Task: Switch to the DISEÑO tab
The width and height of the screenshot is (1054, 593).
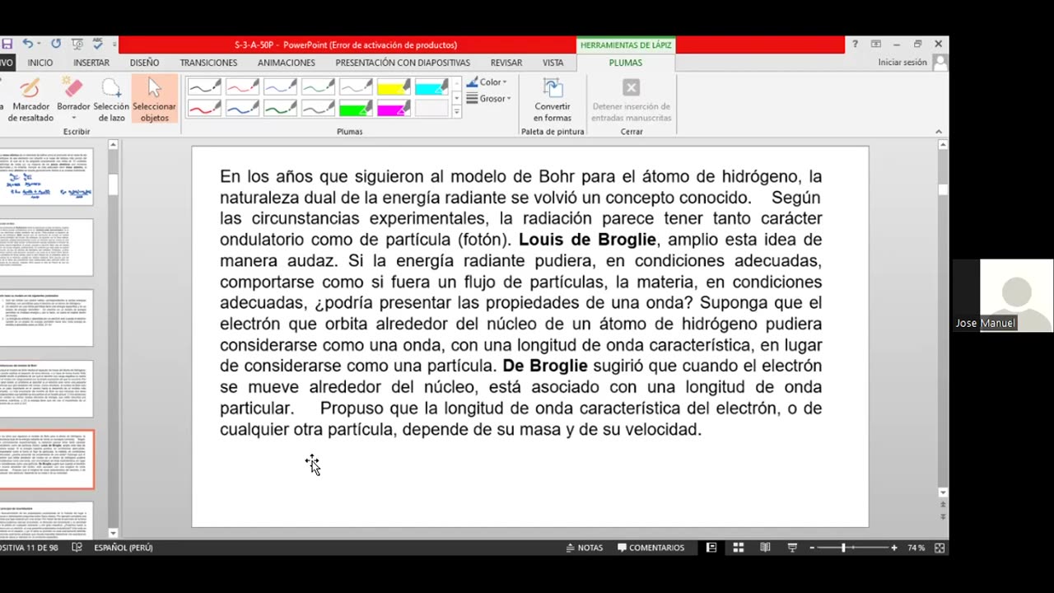Action: 144,63
